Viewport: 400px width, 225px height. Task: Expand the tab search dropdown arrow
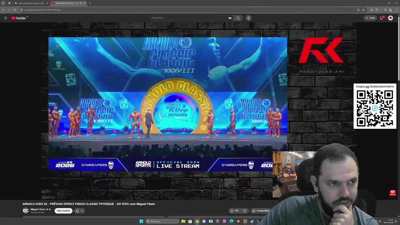[x=3, y=3]
